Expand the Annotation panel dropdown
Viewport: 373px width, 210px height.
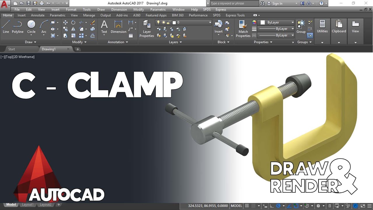pyautogui.click(x=118, y=42)
